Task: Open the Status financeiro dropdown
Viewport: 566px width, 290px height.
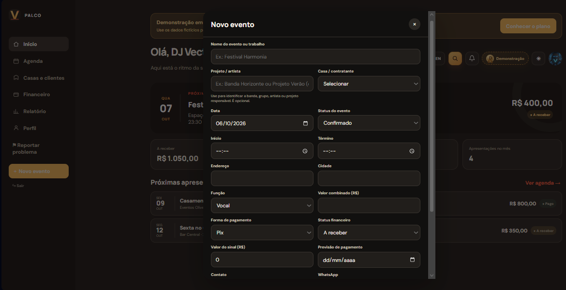Action: click(369, 232)
